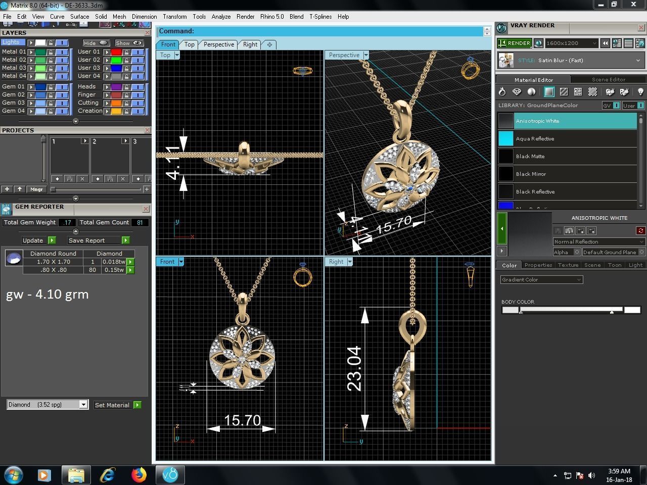The width and height of the screenshot is (647, 485).
Task: Open the Analyze menu
Action: click(x=221, y=17)
